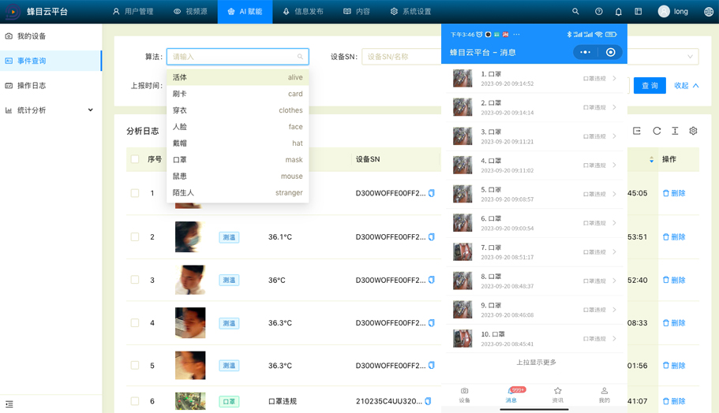Go to 我的设备 in sidebar
The width and height of the screenshot is (719, 413).
pyautogui.click(x=51, y=36)
